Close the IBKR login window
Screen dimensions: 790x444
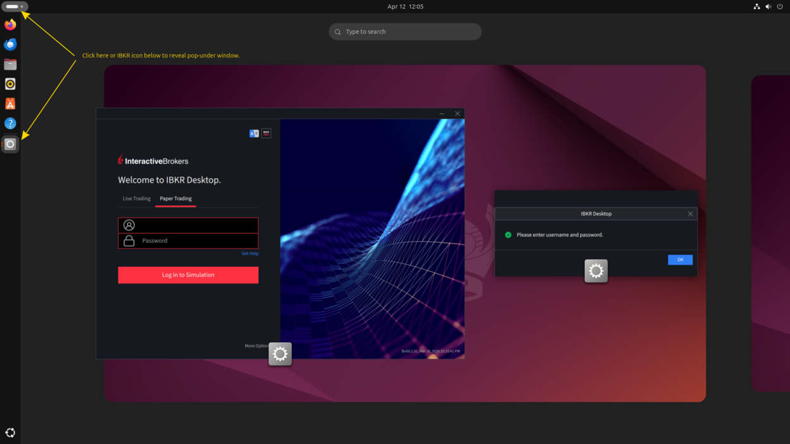pos(457,114)
